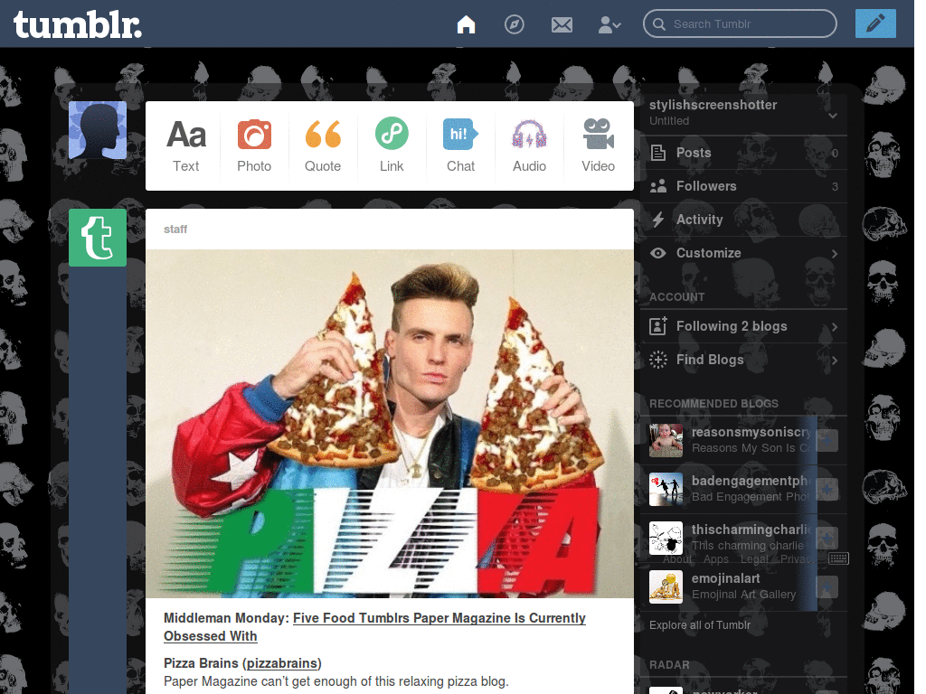Open Find Blogs
Screen dimensions: 926x694
[744, 360]
